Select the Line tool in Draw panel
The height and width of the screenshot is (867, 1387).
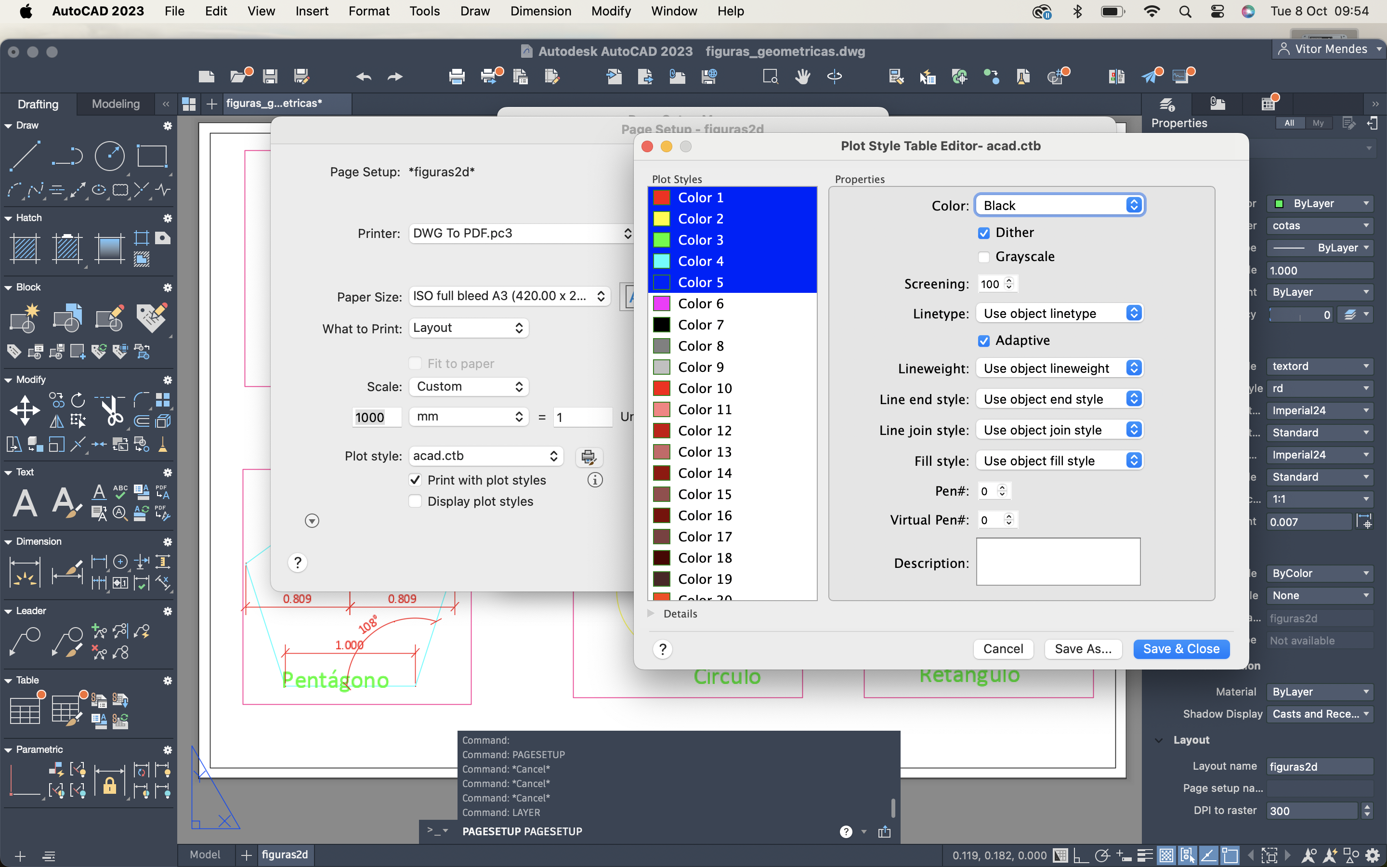(25, 156)
